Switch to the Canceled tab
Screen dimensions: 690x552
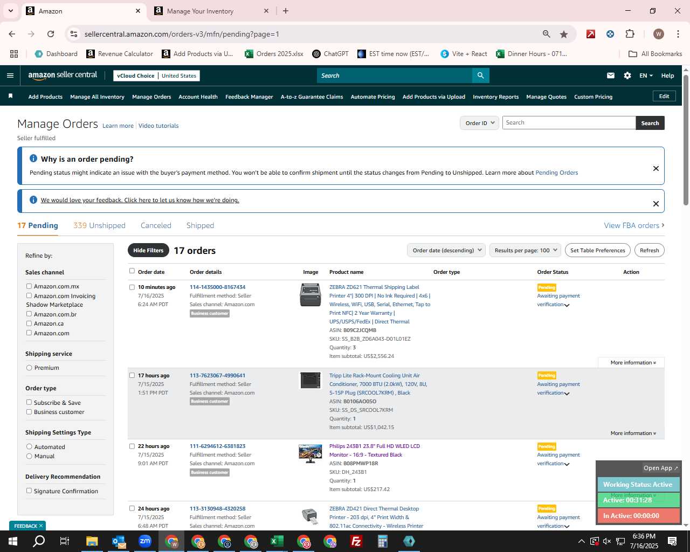156,225
